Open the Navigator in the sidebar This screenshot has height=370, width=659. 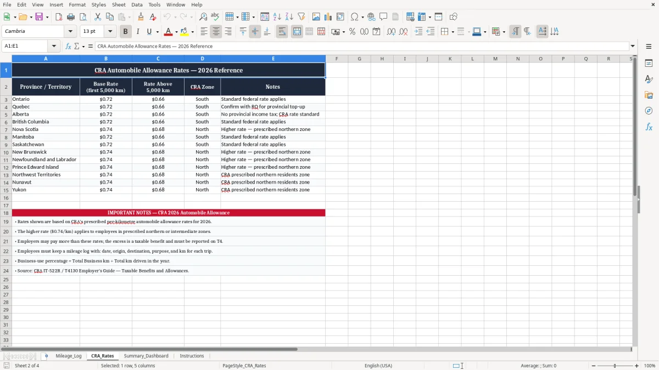(649, 111)
